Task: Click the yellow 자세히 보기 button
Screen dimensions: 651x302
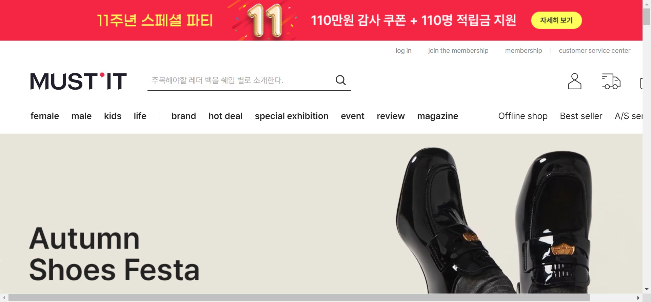Action: [x=556, y=20]
